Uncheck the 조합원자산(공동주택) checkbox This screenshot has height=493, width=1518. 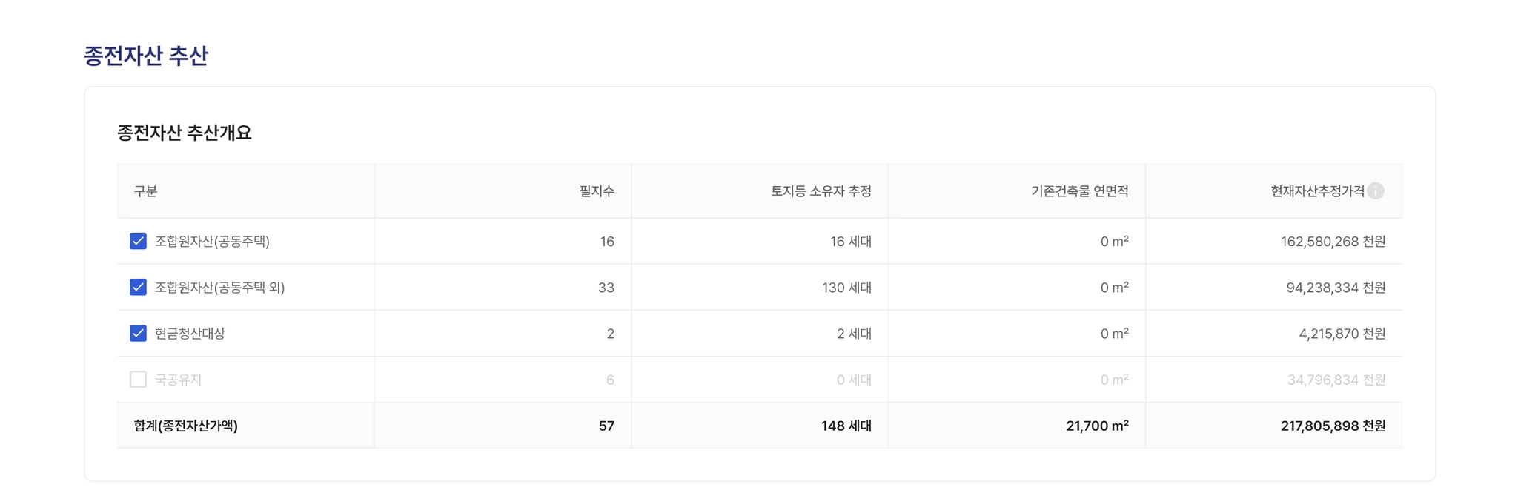(138, 241)
